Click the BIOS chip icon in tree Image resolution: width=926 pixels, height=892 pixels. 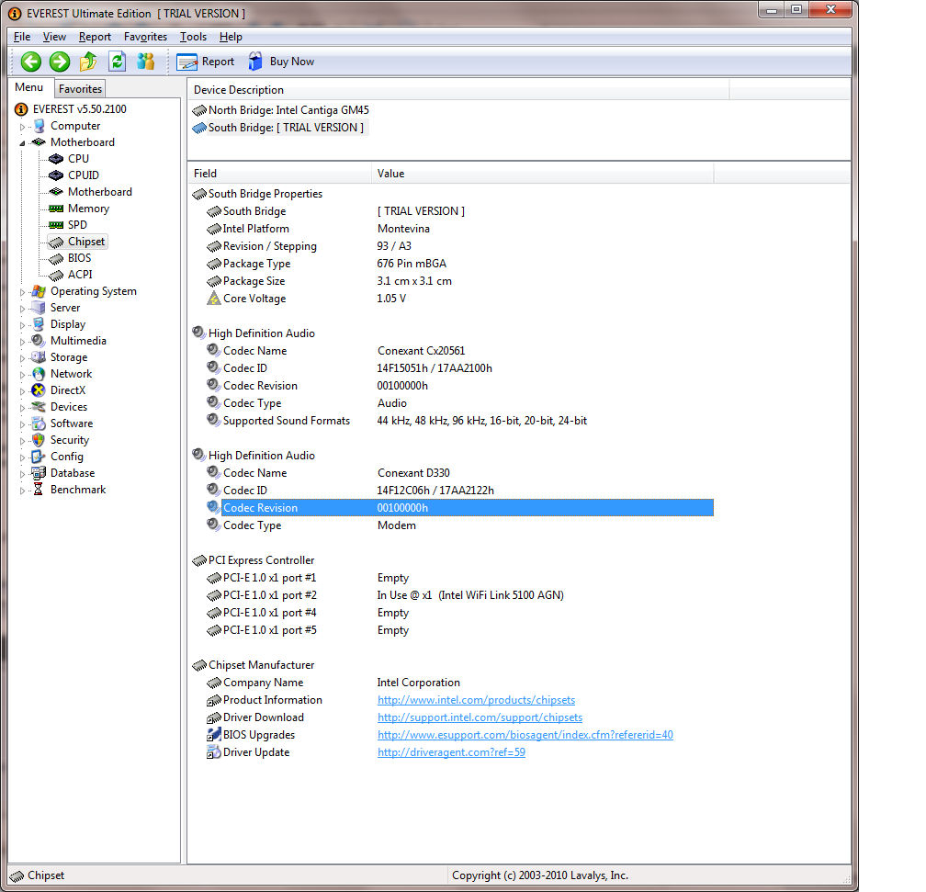[x=56, y=259]
